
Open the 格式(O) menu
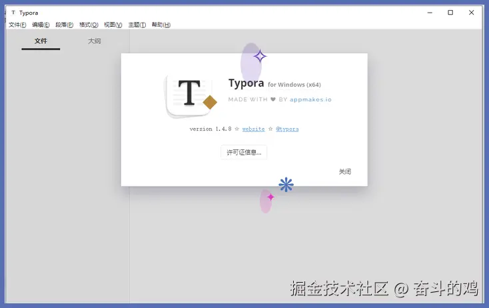(89, 25)
